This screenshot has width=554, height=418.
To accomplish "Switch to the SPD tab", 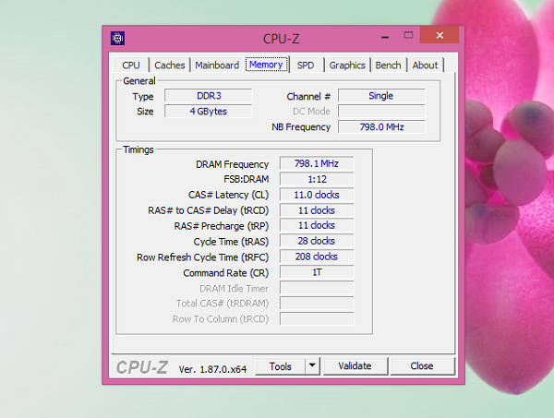I will (305, 66).
